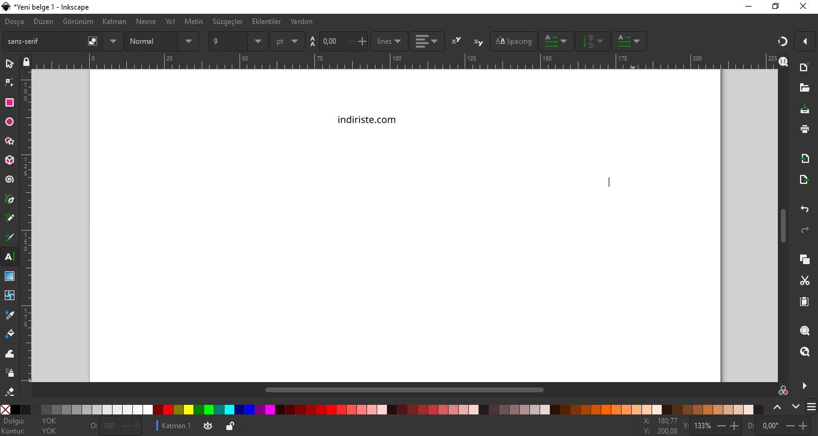Toggle Katman 1 layer visibility eye

pyautogui.click(x=208, y=426)
